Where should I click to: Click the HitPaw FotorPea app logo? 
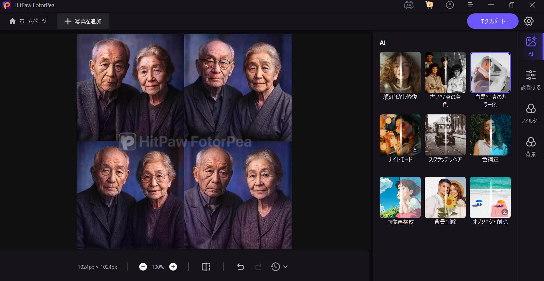pyautogui.click(x=6, y=5)
